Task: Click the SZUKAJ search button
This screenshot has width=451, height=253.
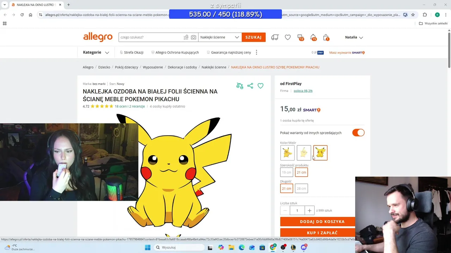Action: (254, 37)
